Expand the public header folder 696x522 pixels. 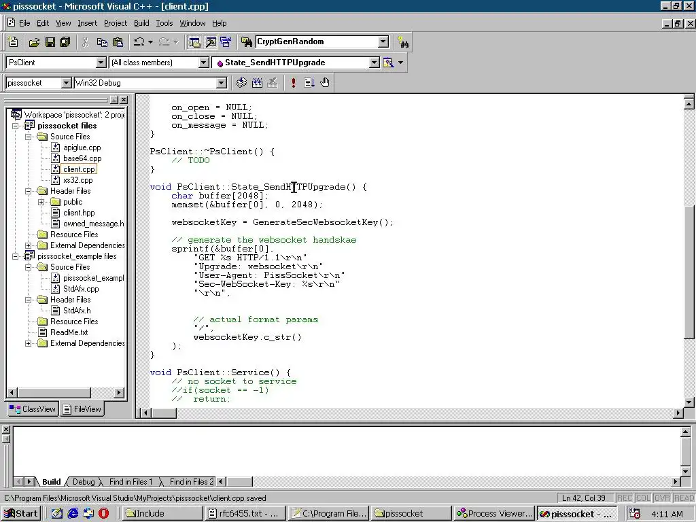point(41,202)
